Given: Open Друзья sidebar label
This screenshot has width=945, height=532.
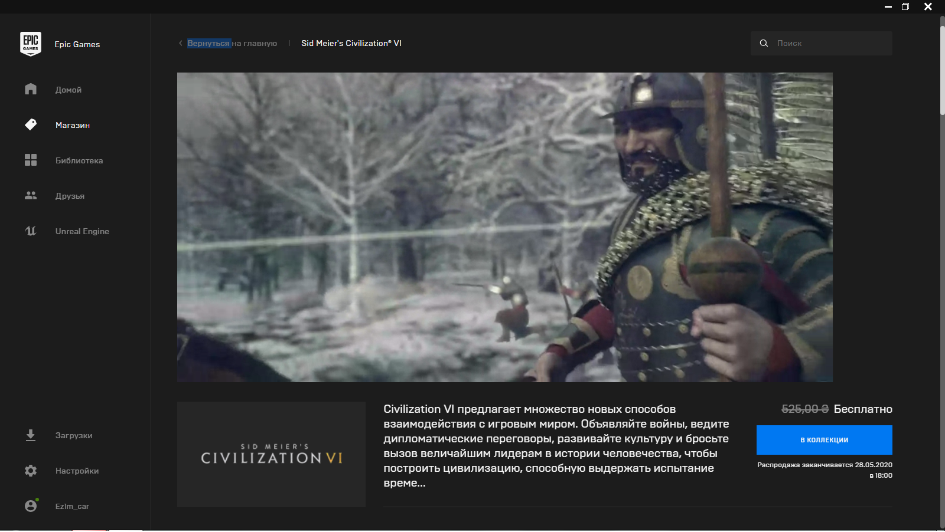Looking at the screenshot, I should pyautogui.click(x=70, y=196).
